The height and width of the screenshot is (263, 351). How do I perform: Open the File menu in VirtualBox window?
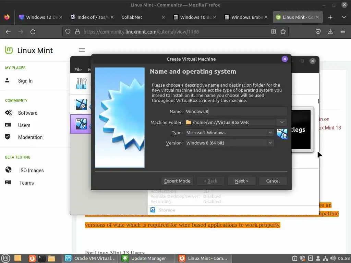click(78, 70)
